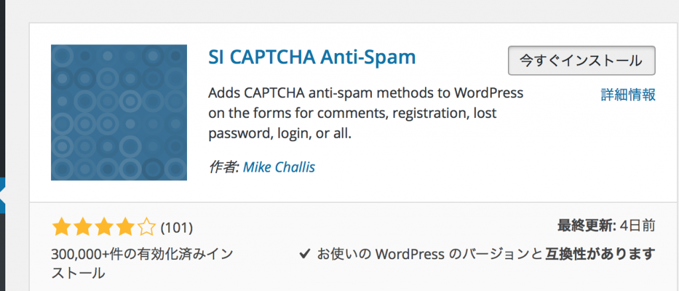Click the 最終更新 label
This screenshot has width=679, height=291.
587,226
